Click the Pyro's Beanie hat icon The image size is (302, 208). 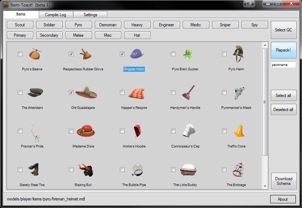(35, 54)
